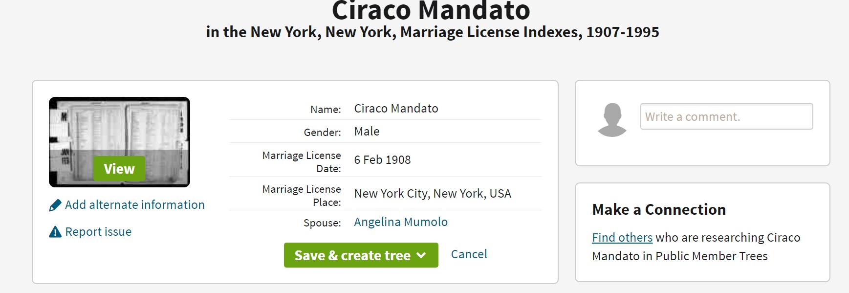
Task: Click the Name value Ciraco Mandato in record
Action: (396, 109)
